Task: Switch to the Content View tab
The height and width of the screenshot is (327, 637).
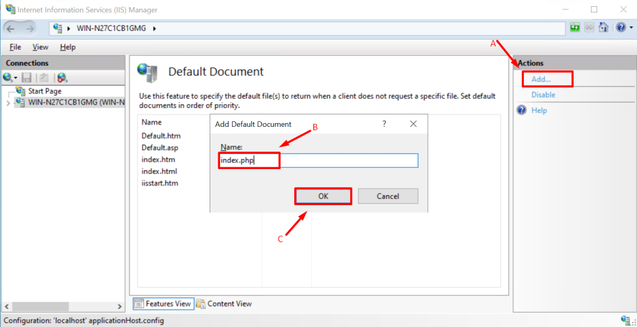Action: coord(224,303)
